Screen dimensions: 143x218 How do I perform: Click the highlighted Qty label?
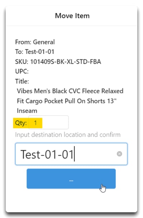click(21, 123)
